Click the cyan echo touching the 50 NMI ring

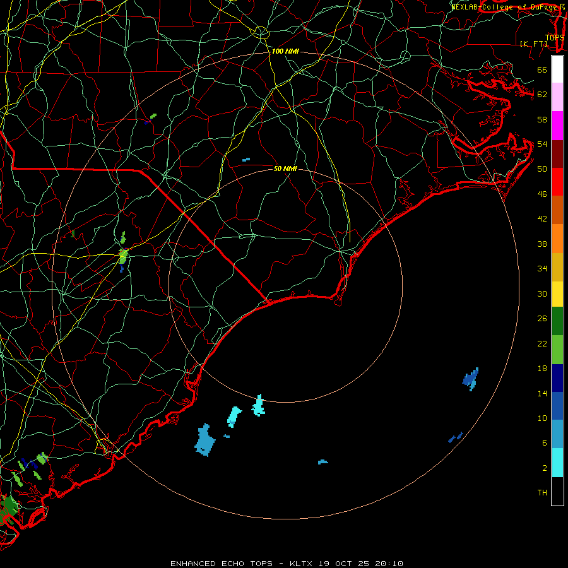[x=259, y=405]
